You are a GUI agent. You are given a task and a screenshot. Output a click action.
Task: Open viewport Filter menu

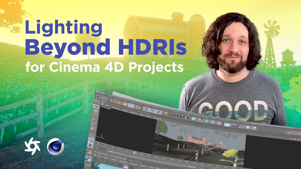pos(141,114)
